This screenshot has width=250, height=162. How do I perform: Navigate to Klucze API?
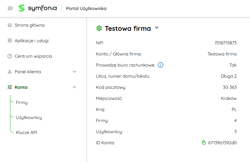(x=26, y=133)
